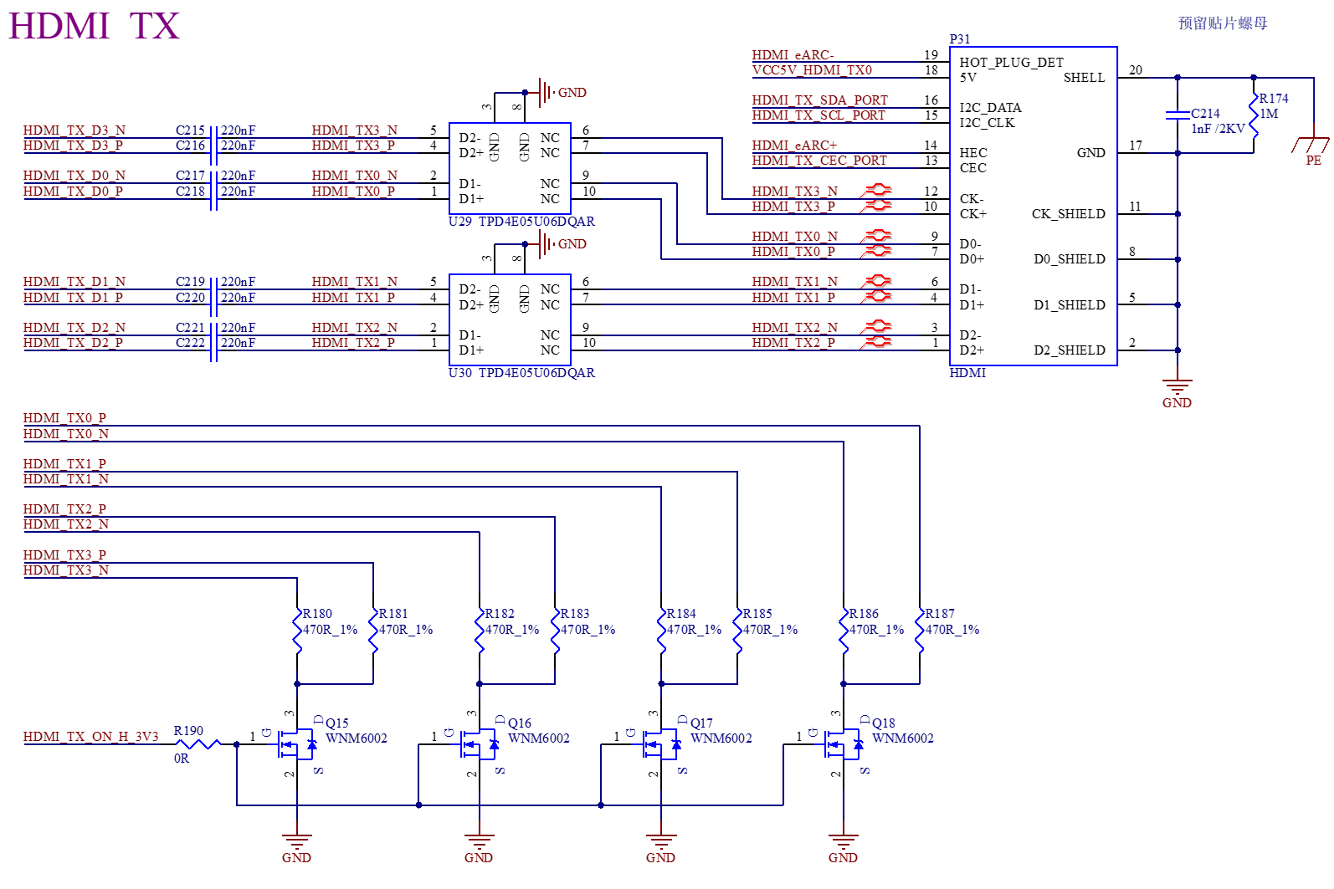Image resolution: width=1334 pixels, height=889 pixels.
Task: Click the R180 470R resistor symbol
Action: [297, 631]
